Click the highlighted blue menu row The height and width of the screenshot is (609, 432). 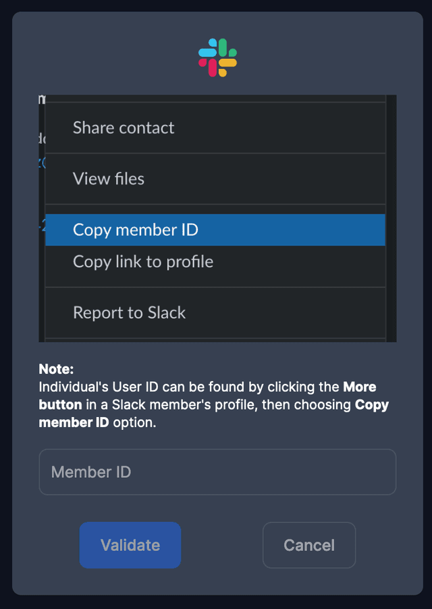pos(215,230)
